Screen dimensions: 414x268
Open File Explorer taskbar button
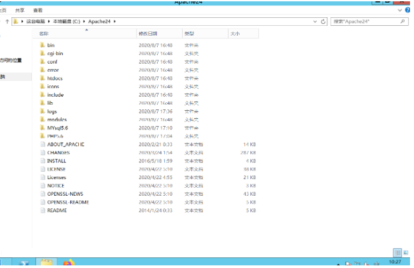pyautogui.click(x=46, y=263)
